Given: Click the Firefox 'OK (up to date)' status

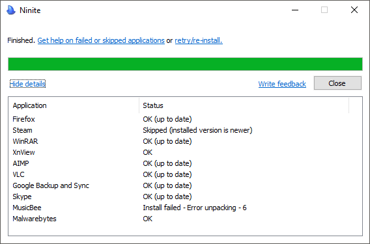Looking at the screenshot, I should (x=167, y=119).
